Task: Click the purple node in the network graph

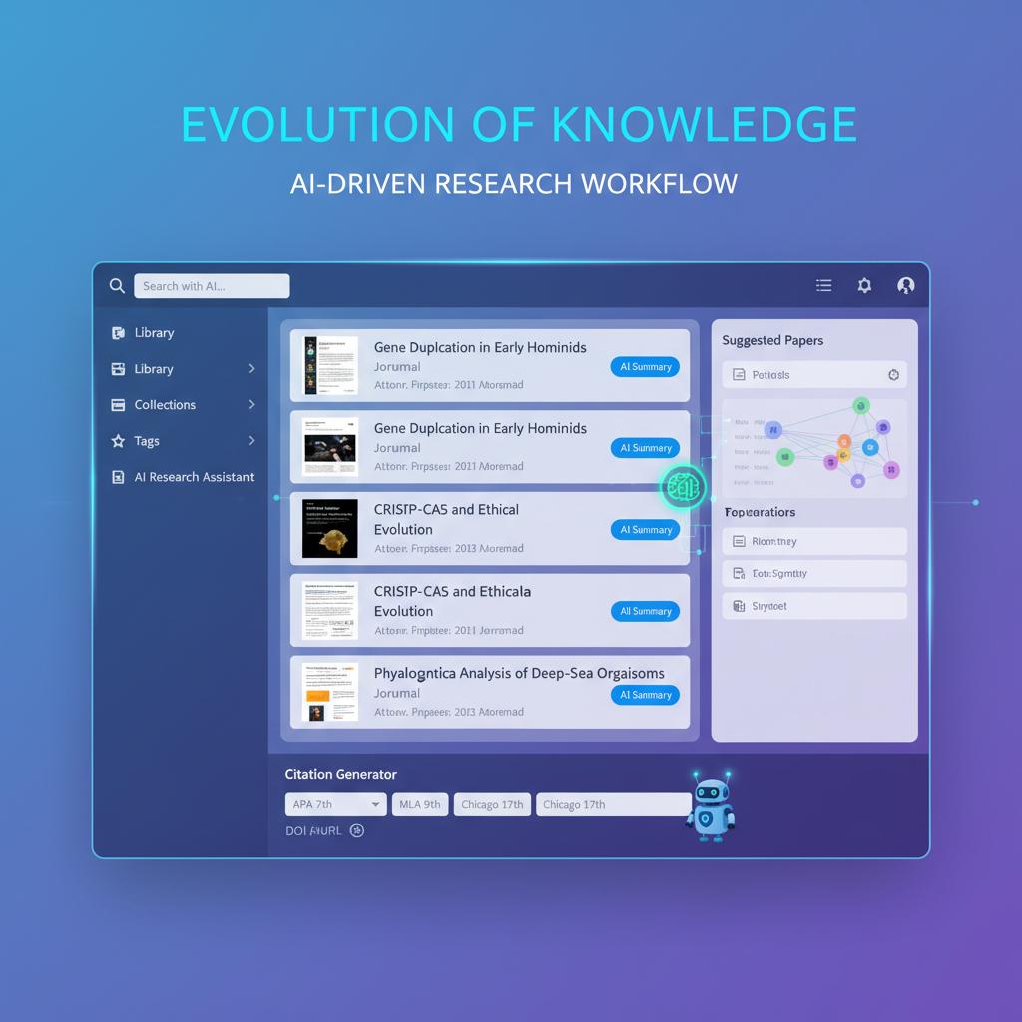Action: (891, 469)
